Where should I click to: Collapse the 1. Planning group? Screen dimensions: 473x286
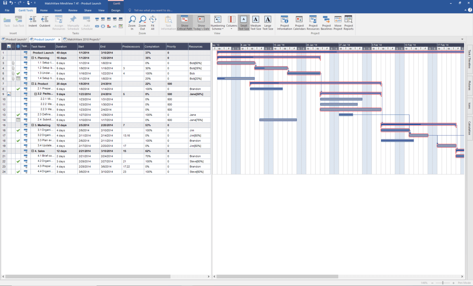(x=33, y=58)
